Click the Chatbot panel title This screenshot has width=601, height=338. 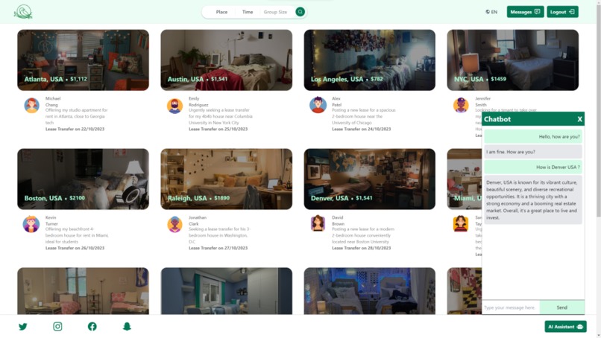click(x=497, y=119)
